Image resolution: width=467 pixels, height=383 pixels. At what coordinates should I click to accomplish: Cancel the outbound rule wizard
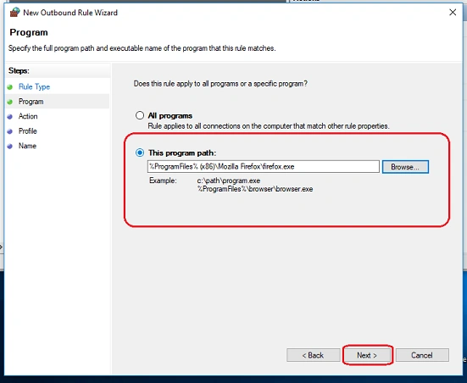[x=422, y=355]
